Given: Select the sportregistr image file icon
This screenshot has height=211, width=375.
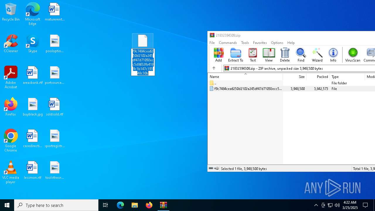Looking at the screenshot, I should [x=54, y=139].
